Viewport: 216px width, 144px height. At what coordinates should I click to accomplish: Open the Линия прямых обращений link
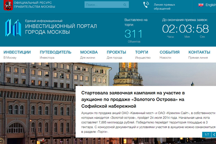pyautogui.click(x=164, y=6)
